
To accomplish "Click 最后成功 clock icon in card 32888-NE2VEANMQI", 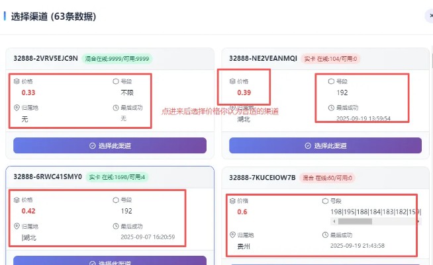I will [x=332, y=107].
